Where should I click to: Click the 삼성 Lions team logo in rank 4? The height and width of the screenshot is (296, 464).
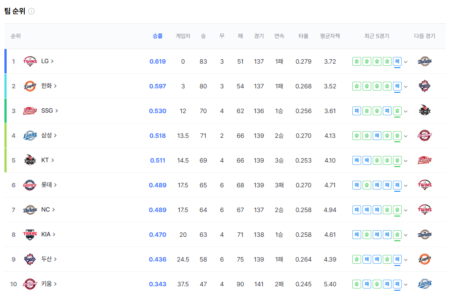[x=30, y=136]
